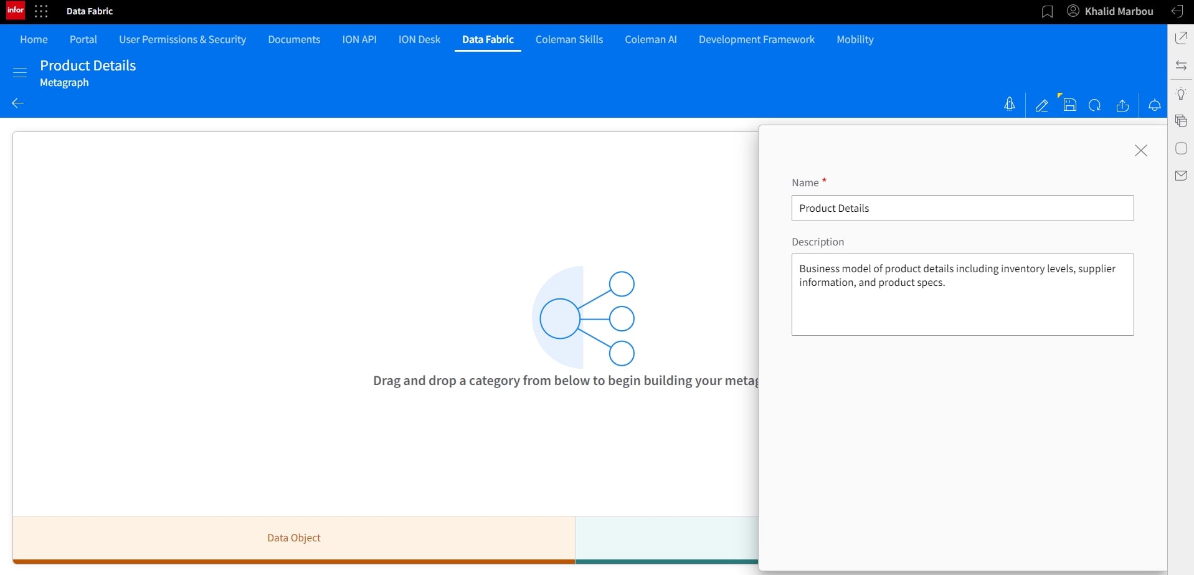Click the Name input field
This screenshot has width=1194, height=575.
coord(963,208)
